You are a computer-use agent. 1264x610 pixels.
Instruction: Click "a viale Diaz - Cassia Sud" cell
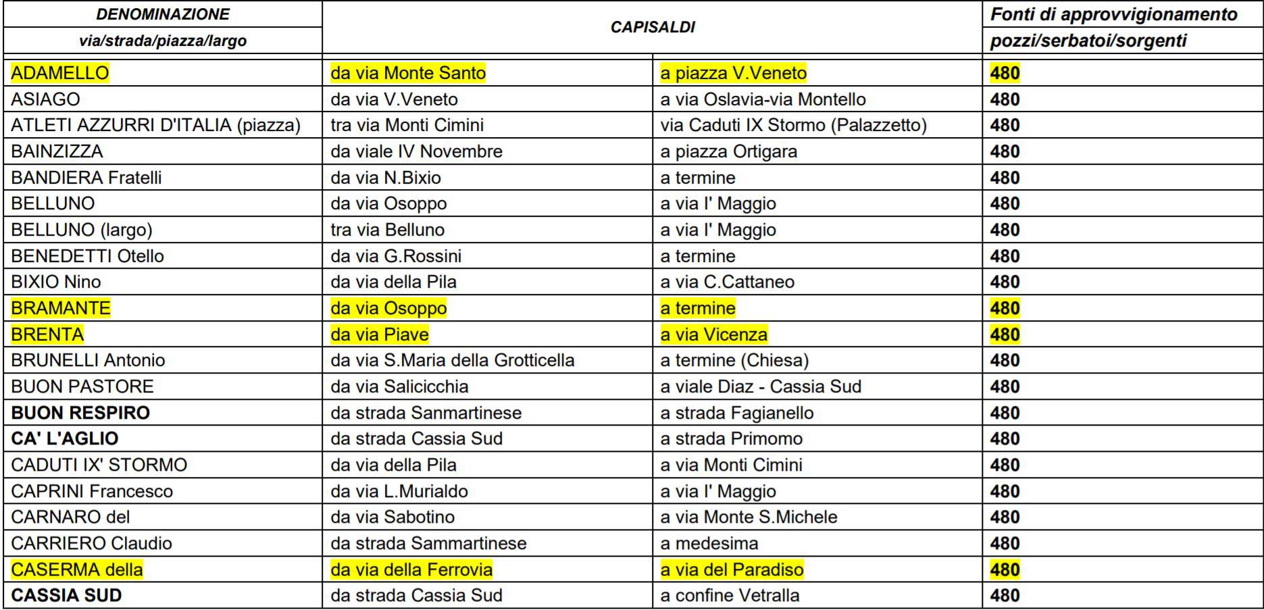click(761, 386)
